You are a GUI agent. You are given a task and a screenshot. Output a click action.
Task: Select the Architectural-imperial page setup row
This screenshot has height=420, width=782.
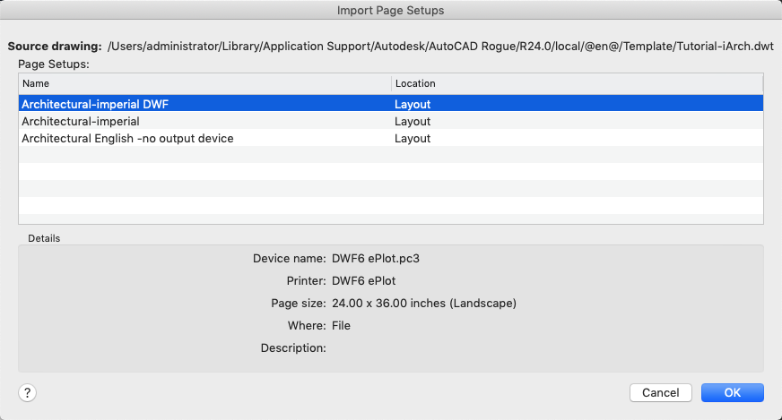(x=81, y=121)
